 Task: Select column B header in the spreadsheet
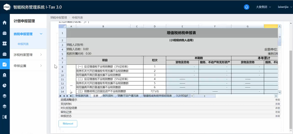(x=103, y=26)
